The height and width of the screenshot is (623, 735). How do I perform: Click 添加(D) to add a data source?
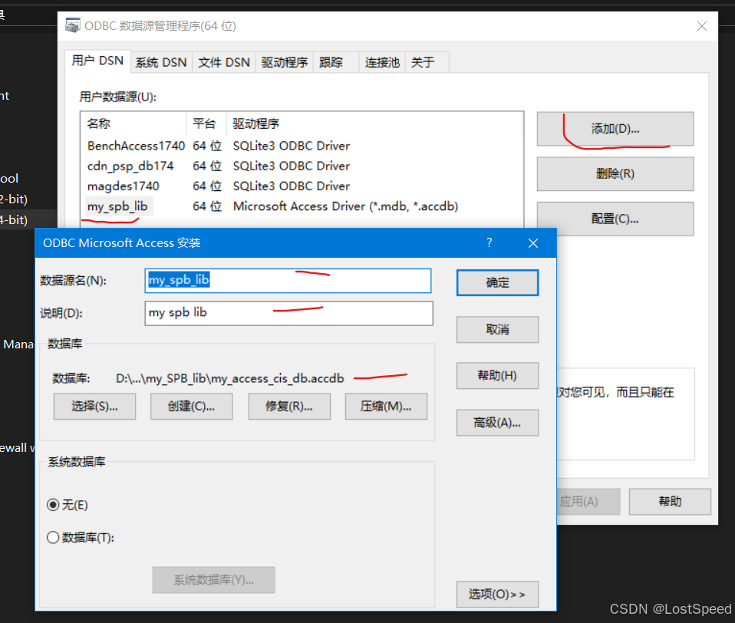(614, 129)
